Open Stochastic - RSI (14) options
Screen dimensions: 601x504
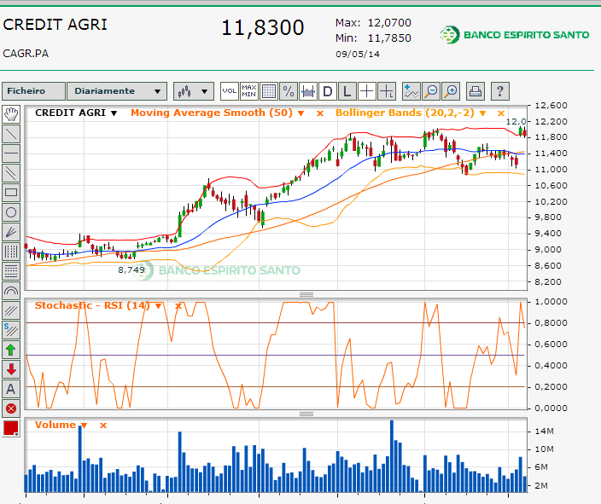(x=158, y=305)
